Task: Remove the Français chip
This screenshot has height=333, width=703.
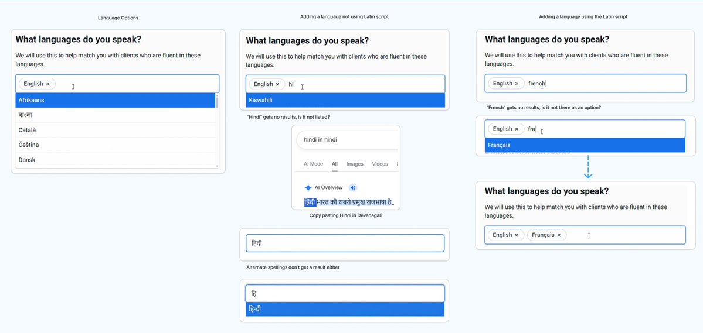Action: [559, 235]
